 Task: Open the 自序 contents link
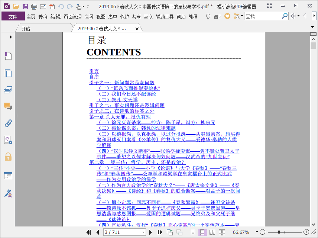point(94,77)
